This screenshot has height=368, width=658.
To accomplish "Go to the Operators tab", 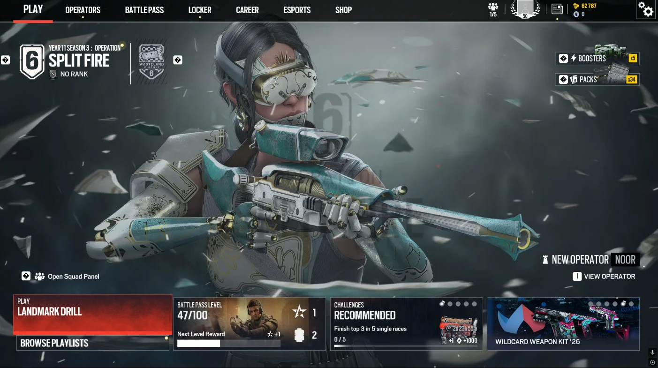I will point(83,10).
